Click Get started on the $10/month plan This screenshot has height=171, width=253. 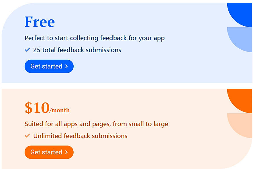[49, 152]
